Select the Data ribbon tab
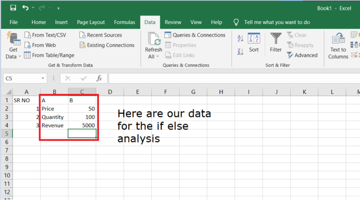The image size is (360, 200). pos(150,22)
